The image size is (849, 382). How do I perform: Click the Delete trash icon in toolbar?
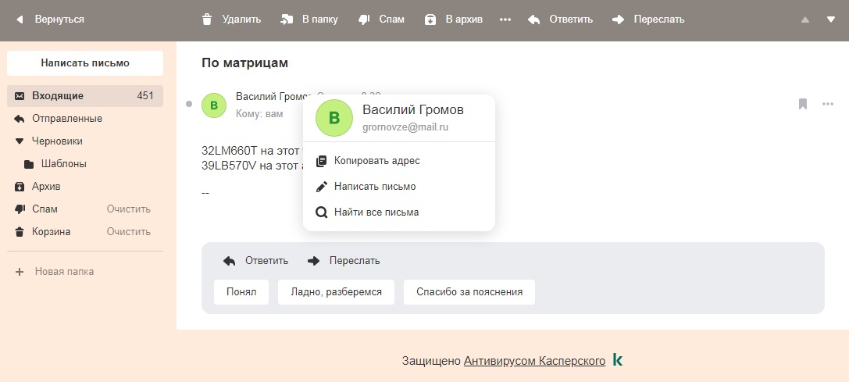pos(207,20)
